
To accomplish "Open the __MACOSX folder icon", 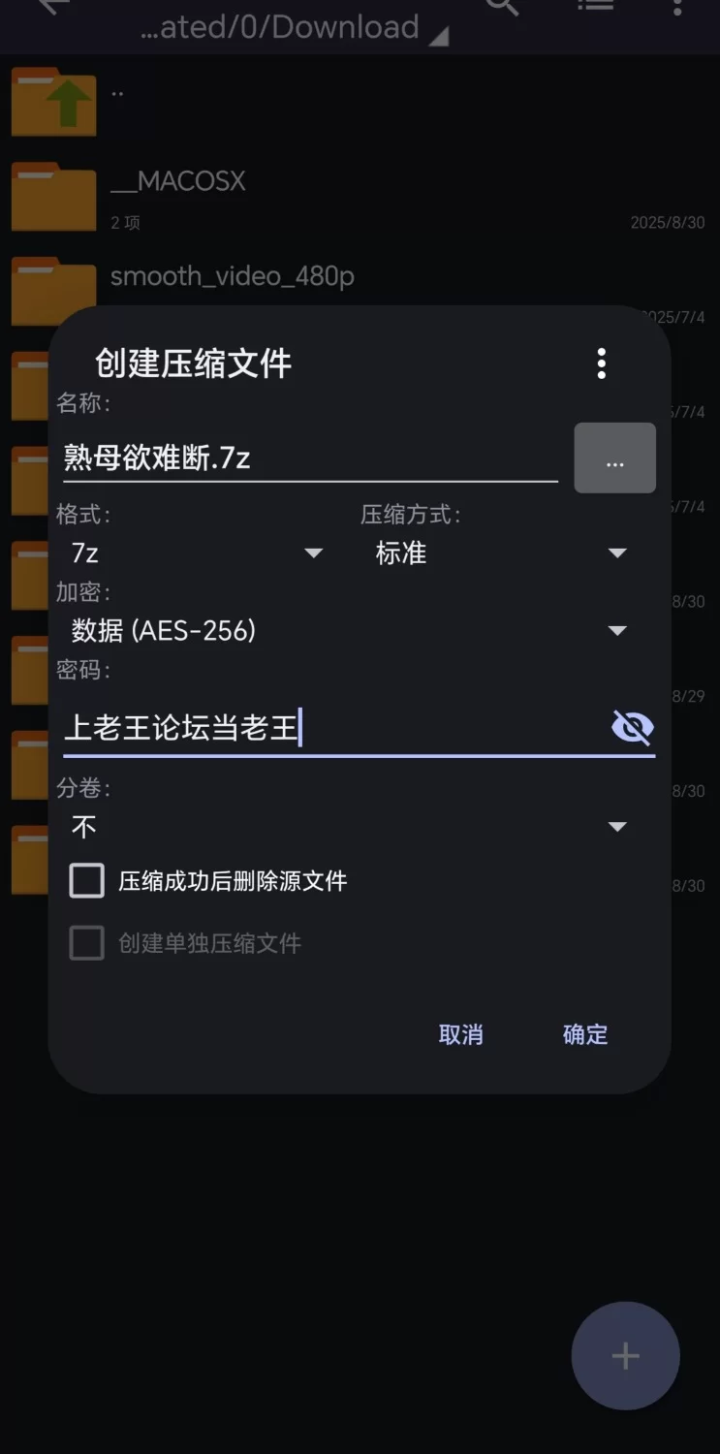I will tap(53, 197).
